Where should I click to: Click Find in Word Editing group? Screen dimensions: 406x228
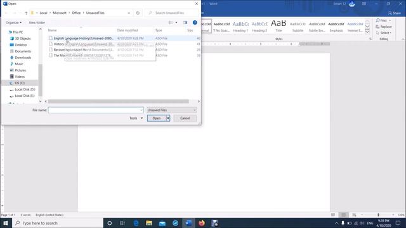pyautogui.click(x=383, y=20)
